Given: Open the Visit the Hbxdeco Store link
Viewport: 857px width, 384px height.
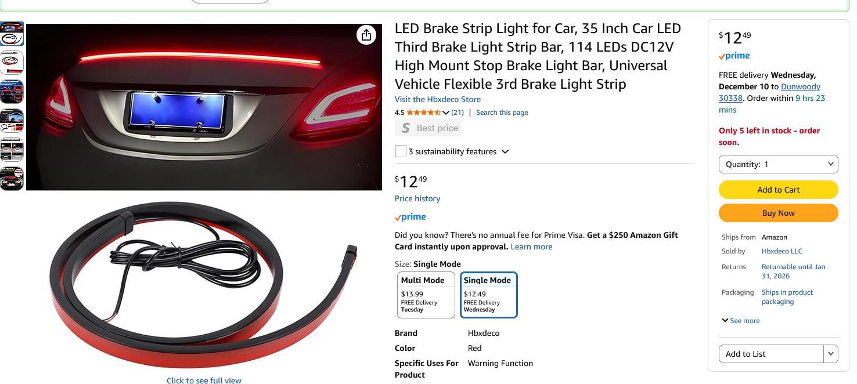Looking at the screenshot, I should tap(438, 99).
